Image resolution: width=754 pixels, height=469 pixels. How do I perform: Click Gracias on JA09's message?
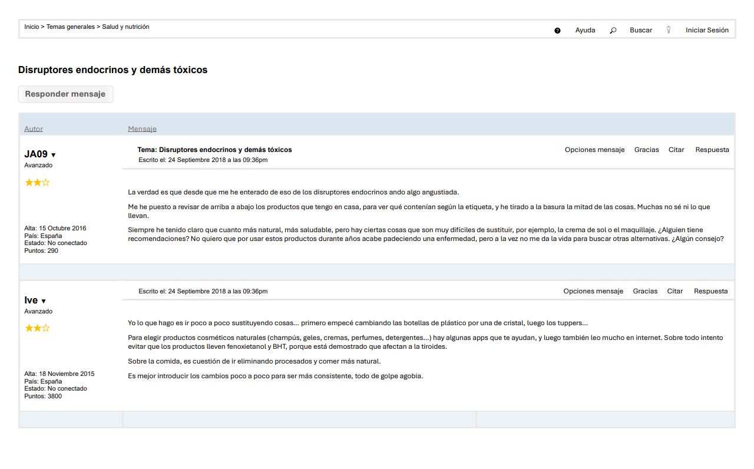coord(646,150)
